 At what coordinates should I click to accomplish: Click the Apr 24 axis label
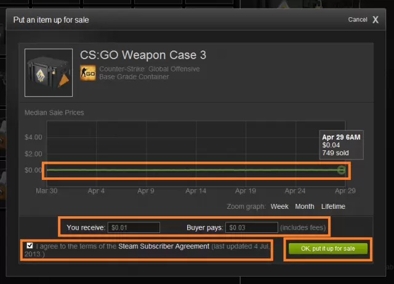295,191
